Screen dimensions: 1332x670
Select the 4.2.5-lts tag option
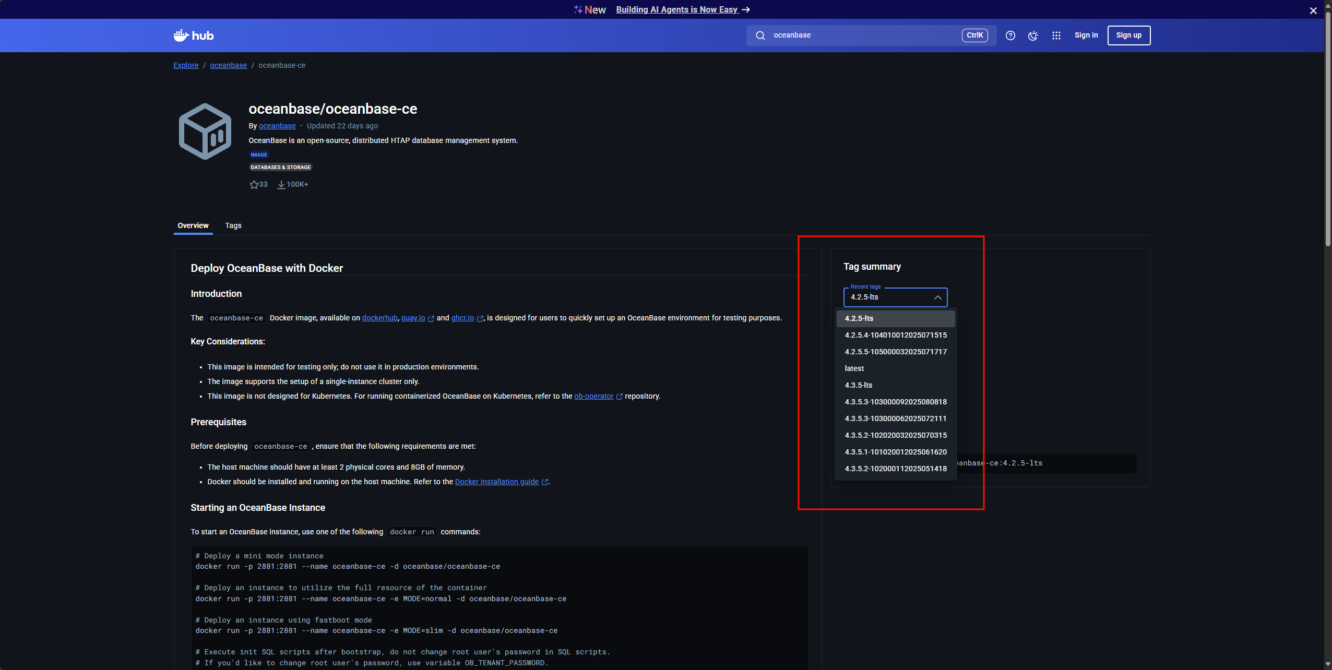coord(896,318)
